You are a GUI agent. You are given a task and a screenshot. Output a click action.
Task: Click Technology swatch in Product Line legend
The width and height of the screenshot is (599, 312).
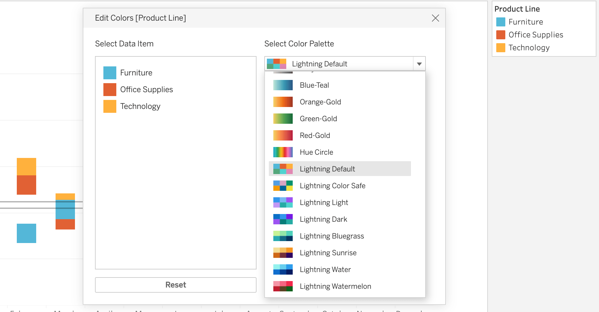[x=501, y=48]
